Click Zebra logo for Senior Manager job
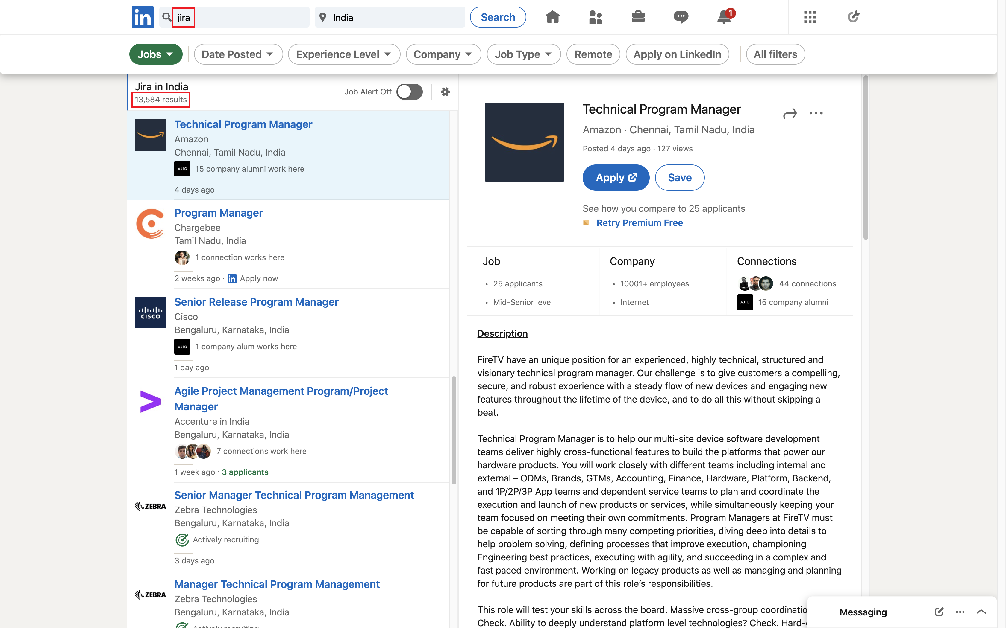The image size is (1006, 628). tap(151, 506)
